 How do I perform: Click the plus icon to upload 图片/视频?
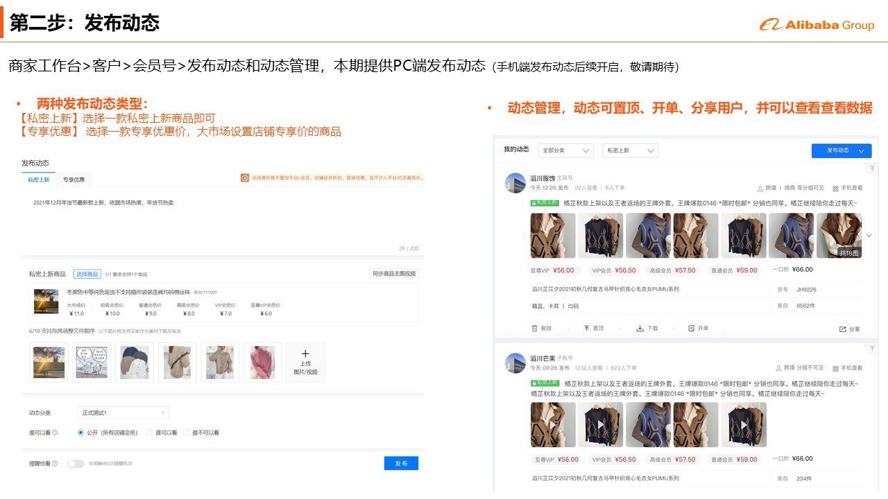tap(305, 354)
